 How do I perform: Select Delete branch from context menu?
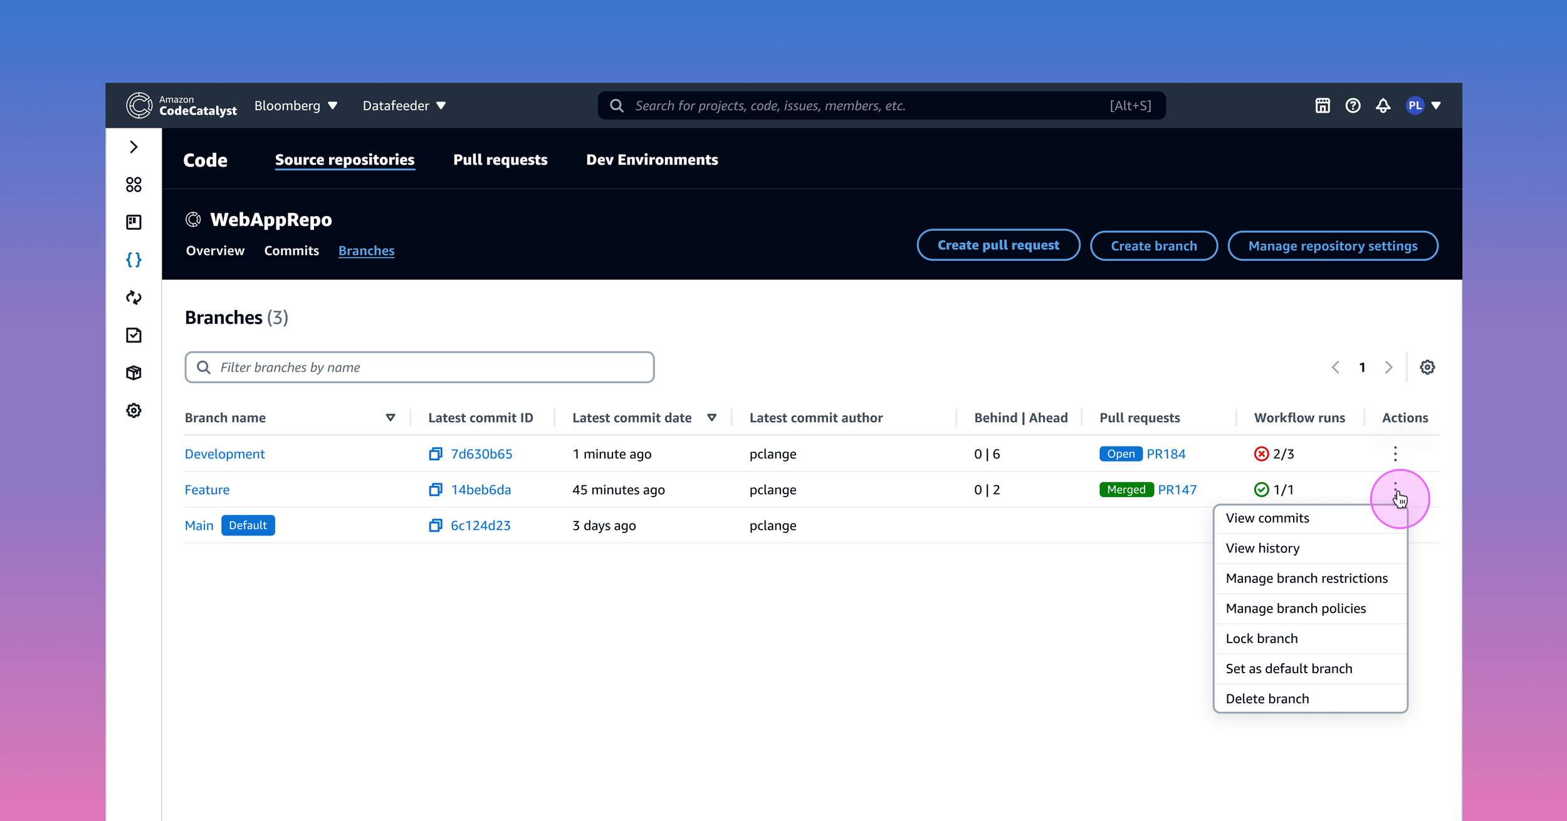point(1267,699)
